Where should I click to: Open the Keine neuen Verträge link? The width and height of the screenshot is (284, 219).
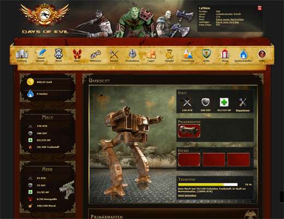tap(227, 22)
